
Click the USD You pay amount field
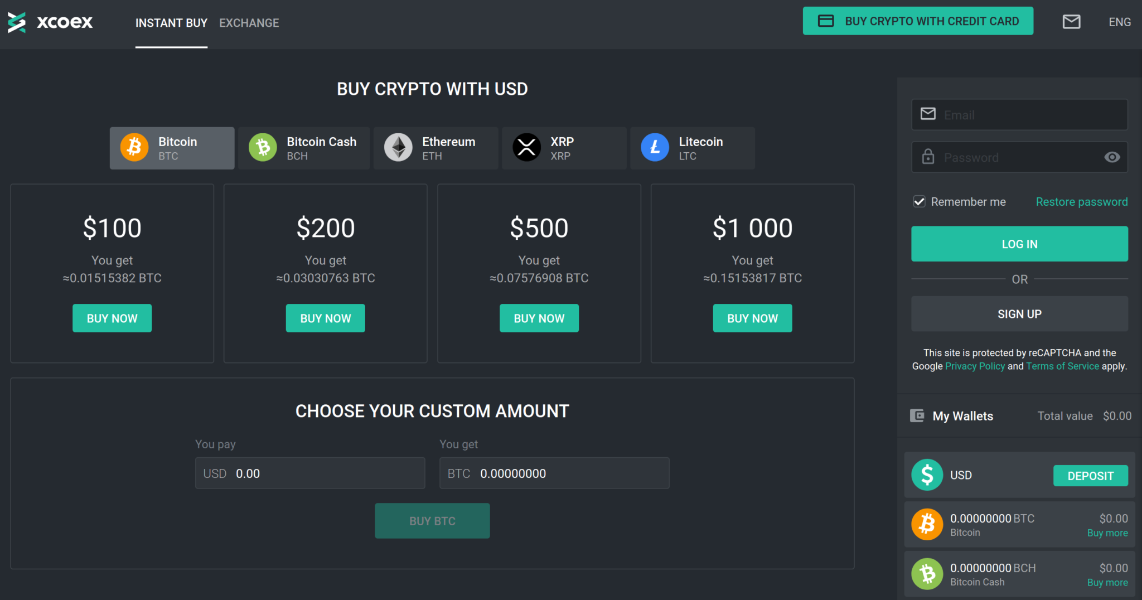[x=326, y=473]
